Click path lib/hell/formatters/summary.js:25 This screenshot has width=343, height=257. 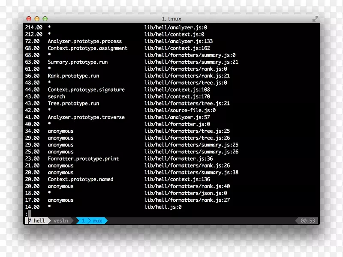pyautogui.click(x=191, y=145)
